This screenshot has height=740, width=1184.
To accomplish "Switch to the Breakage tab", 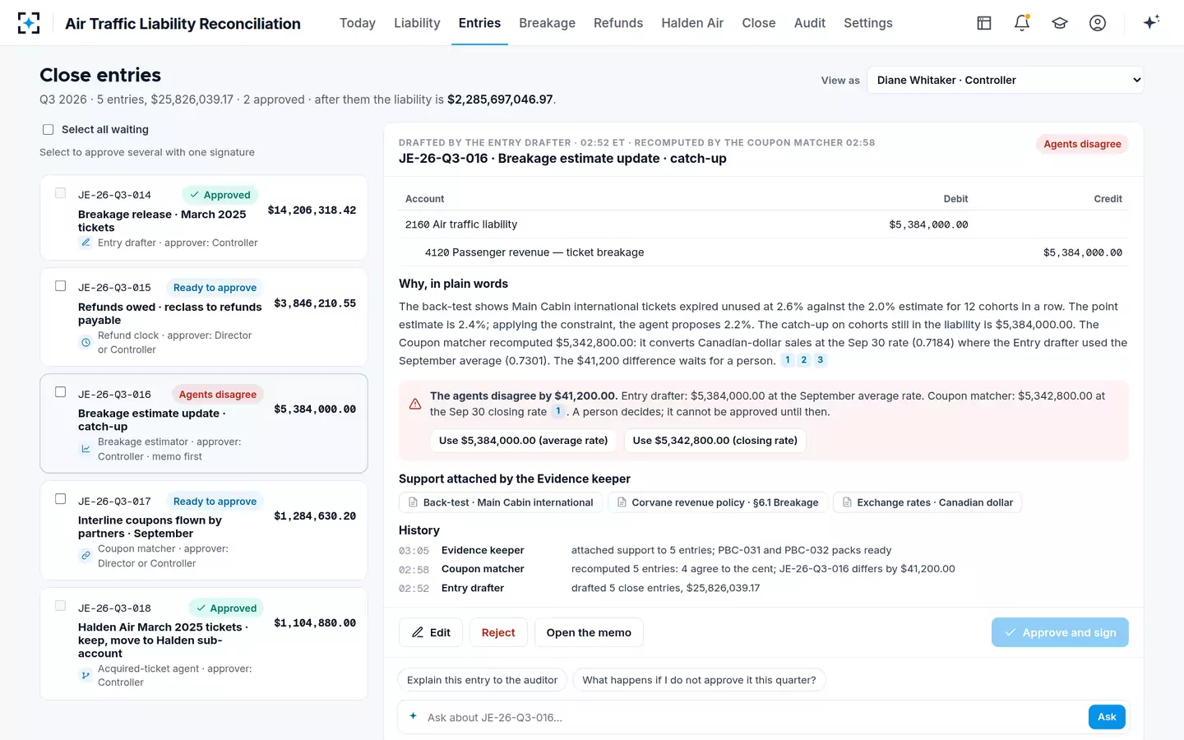I will click(547, 23).
